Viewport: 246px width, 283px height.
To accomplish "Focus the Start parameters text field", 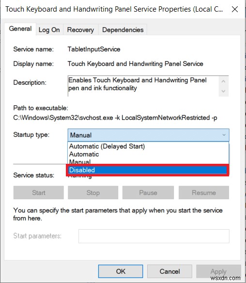I will coord(154,236).
